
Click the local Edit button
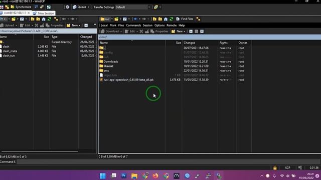[25, 25]
